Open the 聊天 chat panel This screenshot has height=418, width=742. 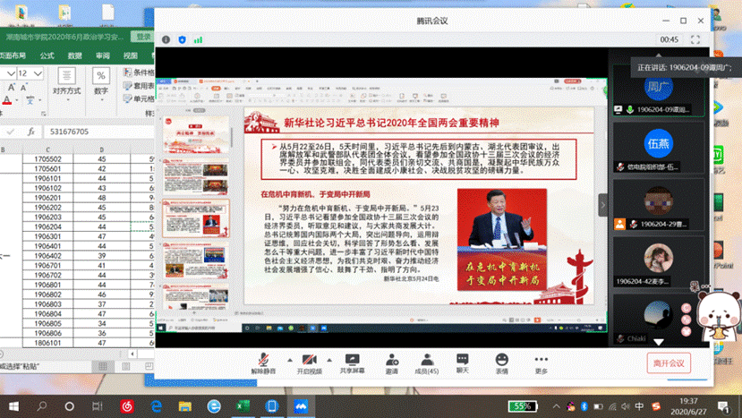(x=463, y=358)
